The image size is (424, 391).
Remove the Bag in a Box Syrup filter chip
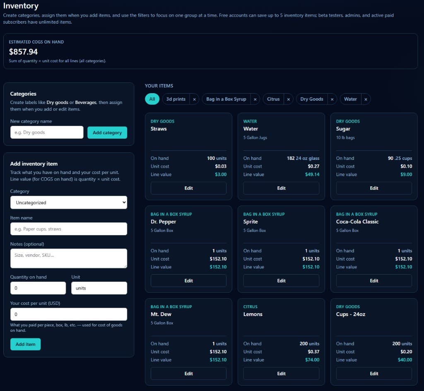[255, 99]
